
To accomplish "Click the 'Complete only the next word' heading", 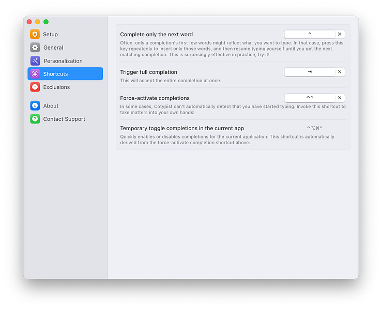I will 157,34.
